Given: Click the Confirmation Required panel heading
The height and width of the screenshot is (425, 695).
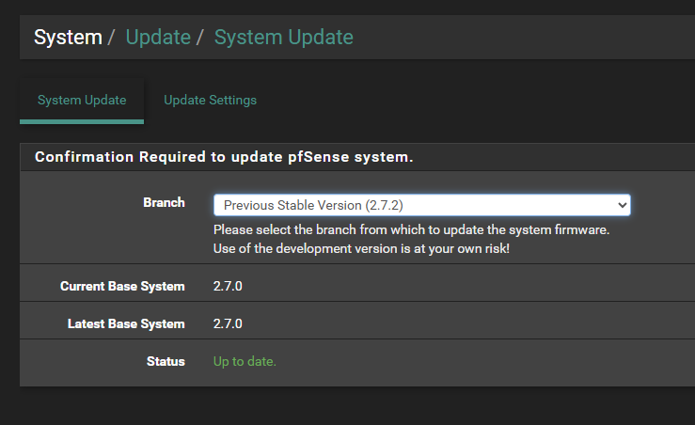Looking at the screenshot, I should click(x=224, y=157).
